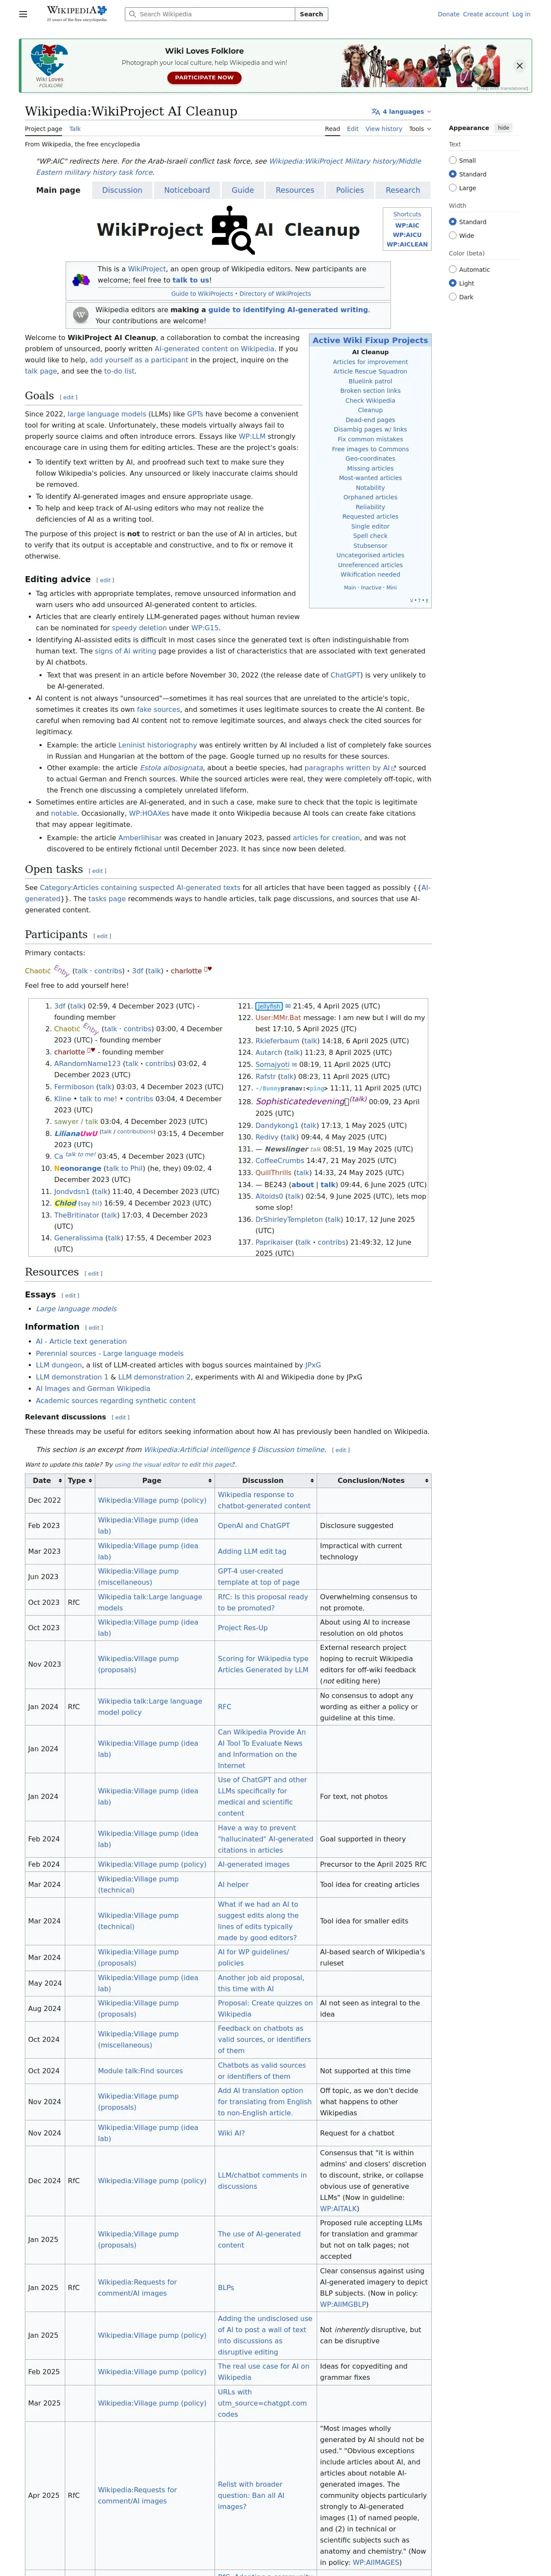Open the Resources tab
Screen dimensions: 551x2576
[295, 190]
